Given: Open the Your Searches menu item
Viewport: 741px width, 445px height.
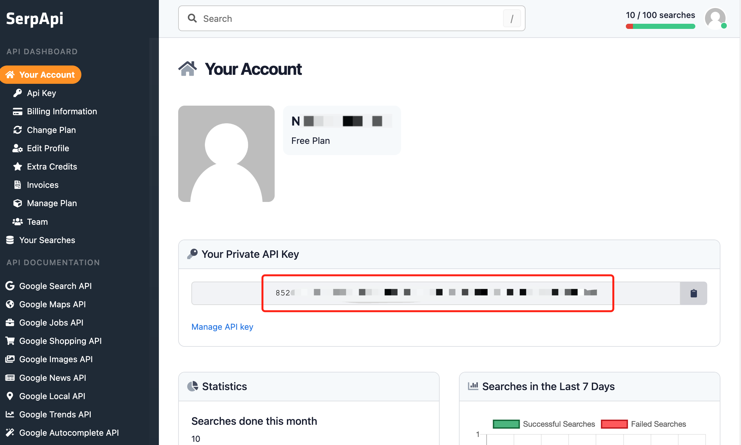Looking at the screenshot, I should point(47,240).
